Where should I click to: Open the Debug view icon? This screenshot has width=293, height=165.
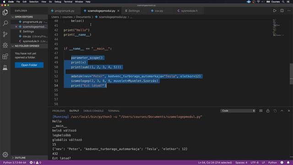tap(5, 45)
